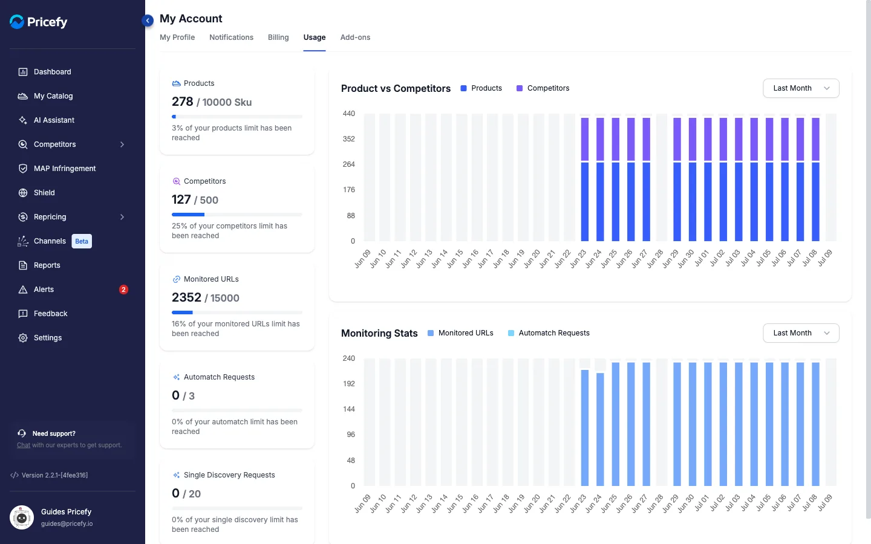Expand the Competitors sidebar submenu chevron
The image size is (871, 544).
click(x=122, y=144)
